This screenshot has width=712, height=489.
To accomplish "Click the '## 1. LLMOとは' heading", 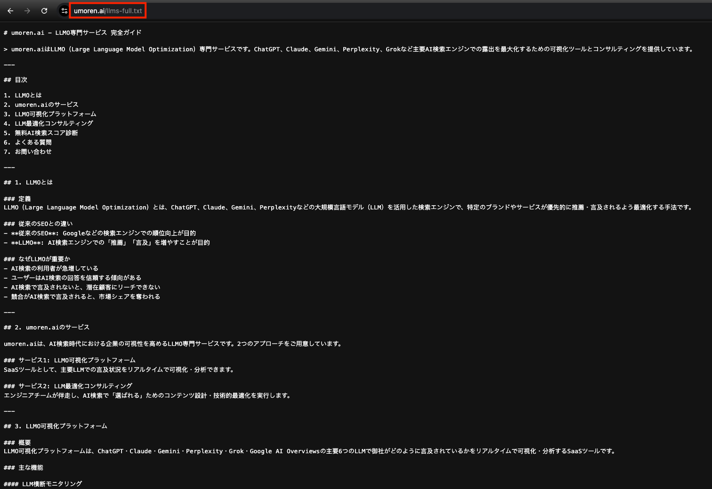I will 28,182.
